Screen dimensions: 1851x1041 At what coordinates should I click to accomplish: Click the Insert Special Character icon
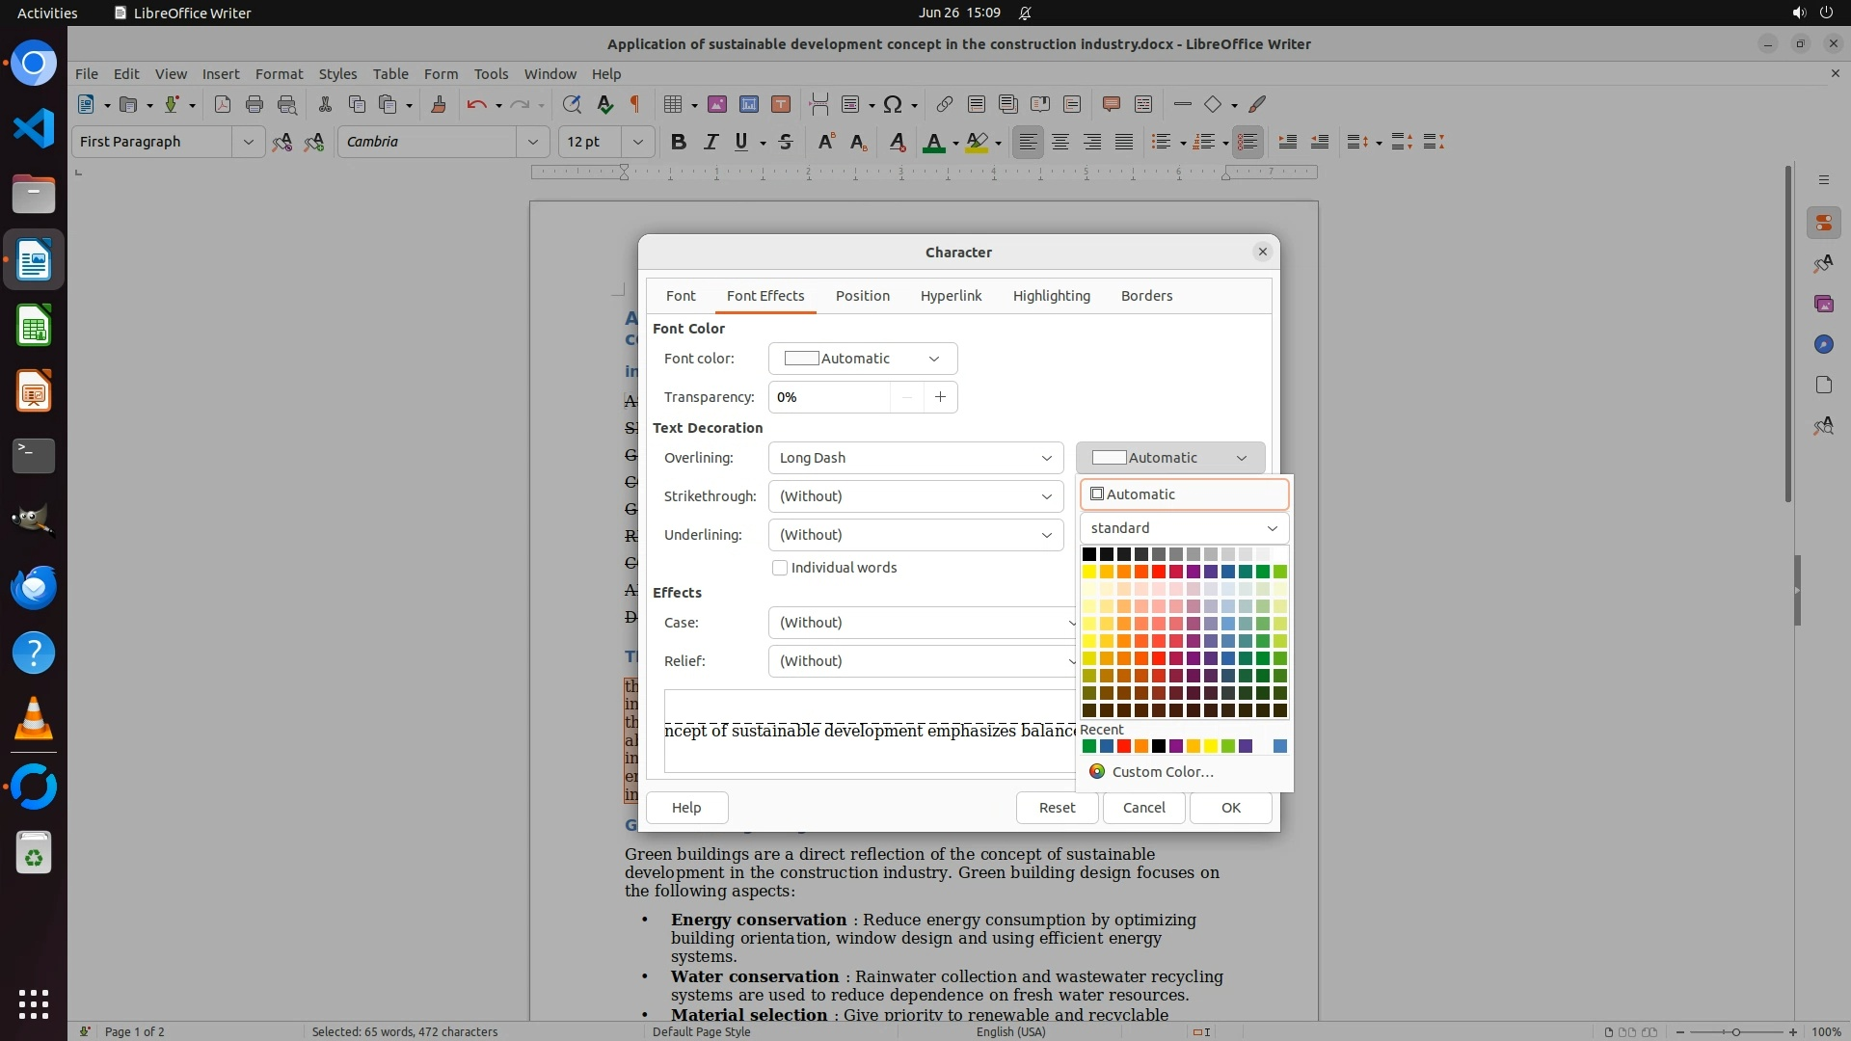coord(893,104)
